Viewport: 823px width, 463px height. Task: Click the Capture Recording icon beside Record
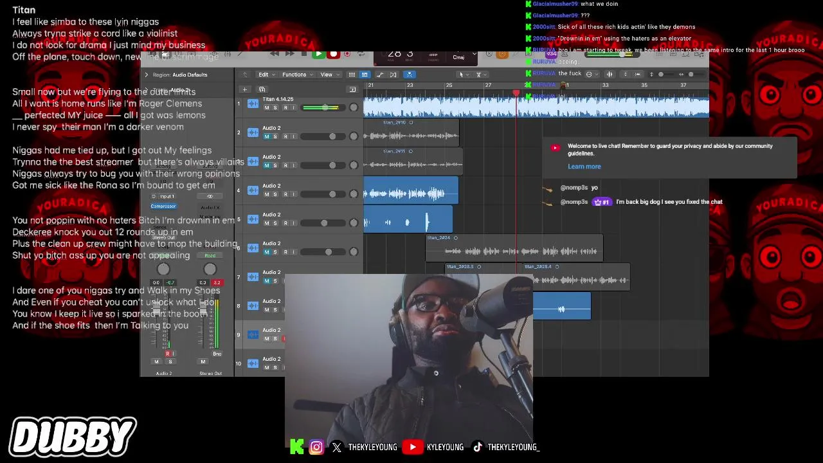[x=347, y=54]
